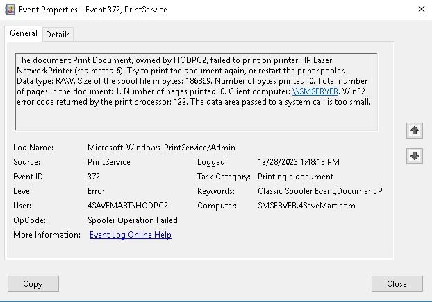Viewport: 432px width, 302px height.
Task: Click the OpCode value Spooler Operation Failed
Action: click(133, 220)
